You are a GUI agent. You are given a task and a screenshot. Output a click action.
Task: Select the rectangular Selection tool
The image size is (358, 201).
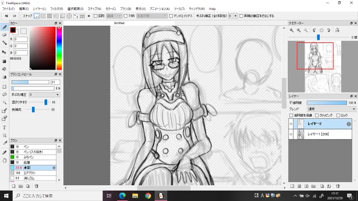(x=4, y=87)
